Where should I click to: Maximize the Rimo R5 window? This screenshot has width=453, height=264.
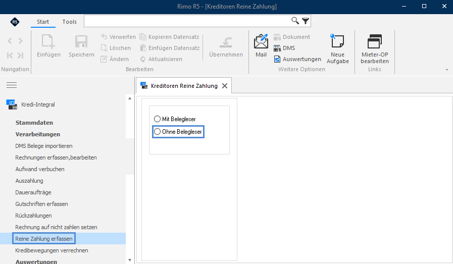point(424,7)
